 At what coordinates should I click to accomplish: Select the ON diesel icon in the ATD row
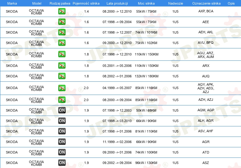point(62,152)
